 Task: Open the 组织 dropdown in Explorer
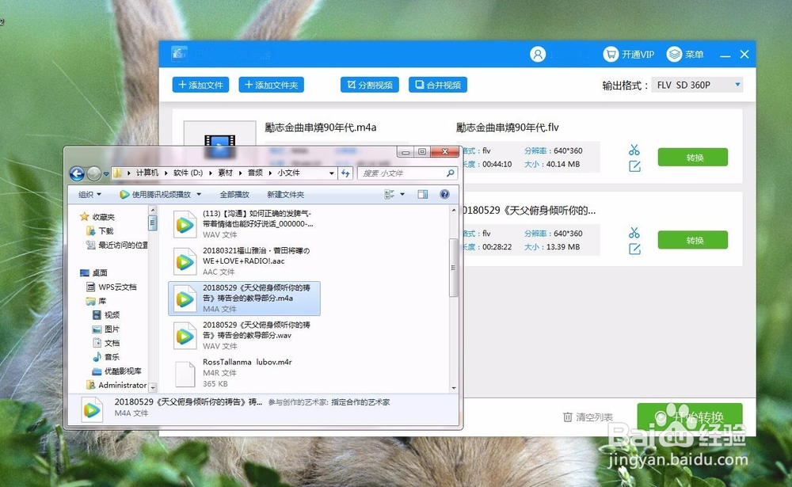click(x=87, y=194)
